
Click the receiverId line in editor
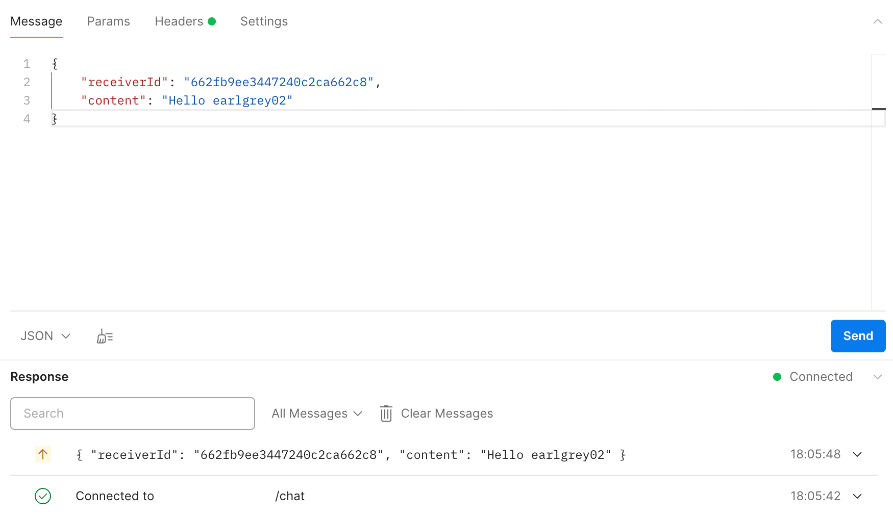[x=231, y=82]
